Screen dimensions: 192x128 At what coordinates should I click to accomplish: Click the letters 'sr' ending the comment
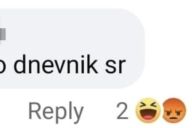click(115, 66)
